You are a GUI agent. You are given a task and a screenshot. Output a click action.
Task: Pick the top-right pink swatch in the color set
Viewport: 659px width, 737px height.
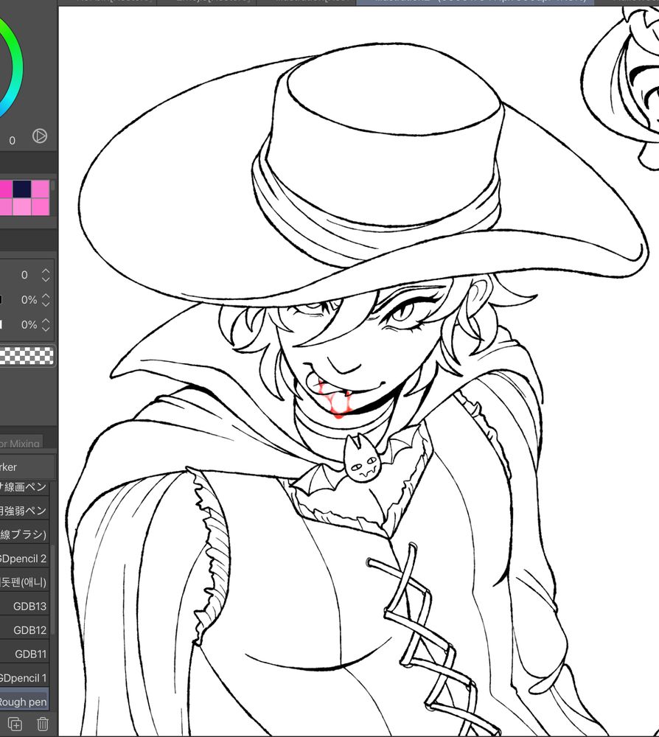pyautogui.click(x=41, y=189)
